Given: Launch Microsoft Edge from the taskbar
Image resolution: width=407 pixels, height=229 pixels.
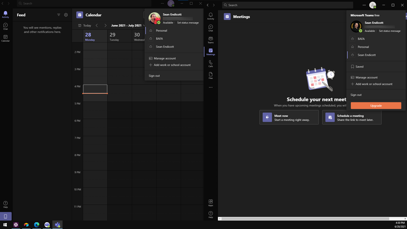Looking at the screenshot, I should 37,225.
